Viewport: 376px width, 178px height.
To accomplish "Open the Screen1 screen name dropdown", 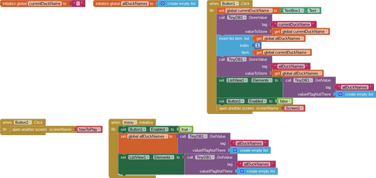I will tap(294, 108).
